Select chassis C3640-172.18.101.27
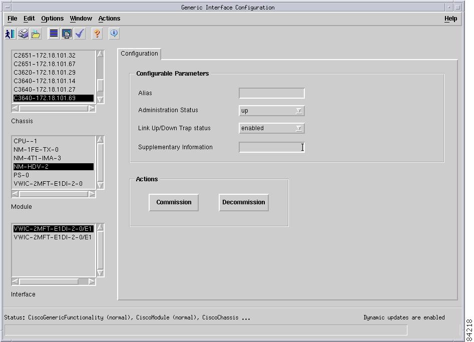This screenshot has width=474, height=342. tap(54, 89)
